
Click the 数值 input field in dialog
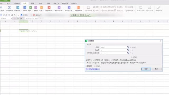pos(113,47)
